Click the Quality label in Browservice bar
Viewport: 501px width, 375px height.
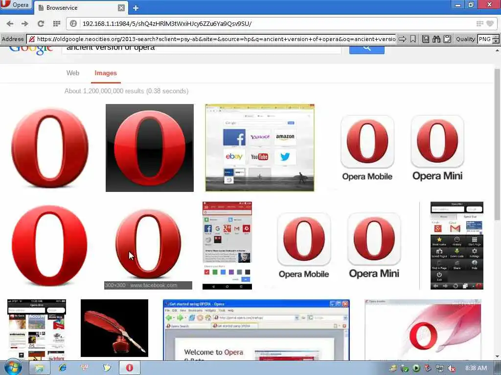coord(465,39)
